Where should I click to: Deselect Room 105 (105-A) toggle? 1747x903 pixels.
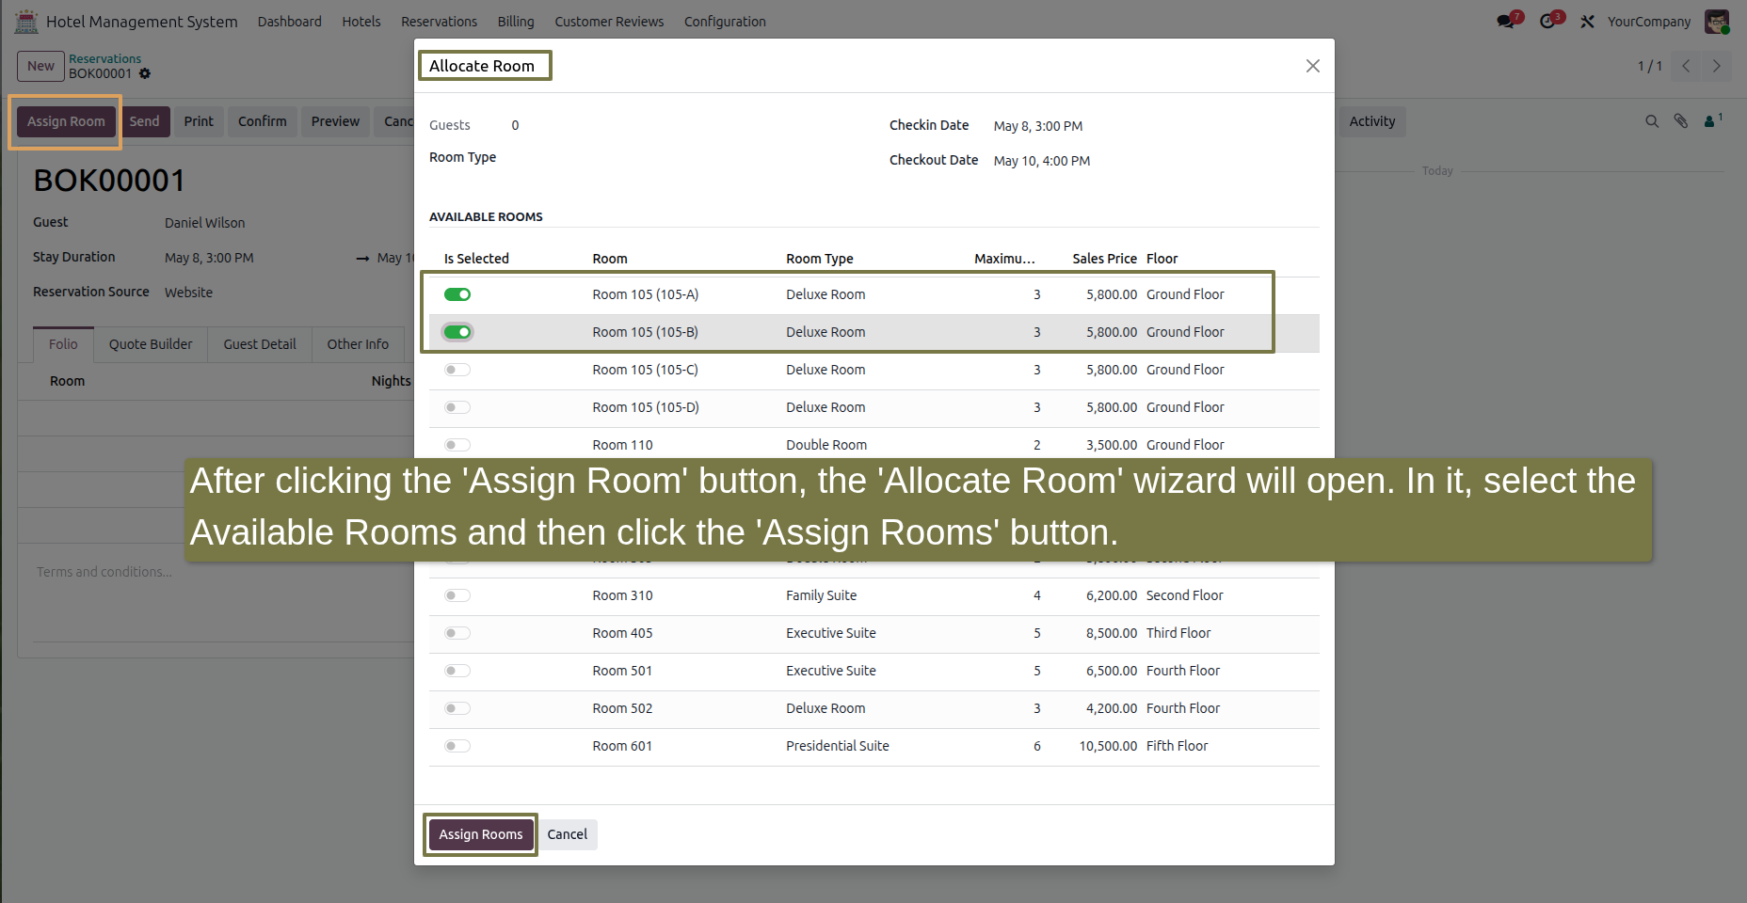pos(457,294)
